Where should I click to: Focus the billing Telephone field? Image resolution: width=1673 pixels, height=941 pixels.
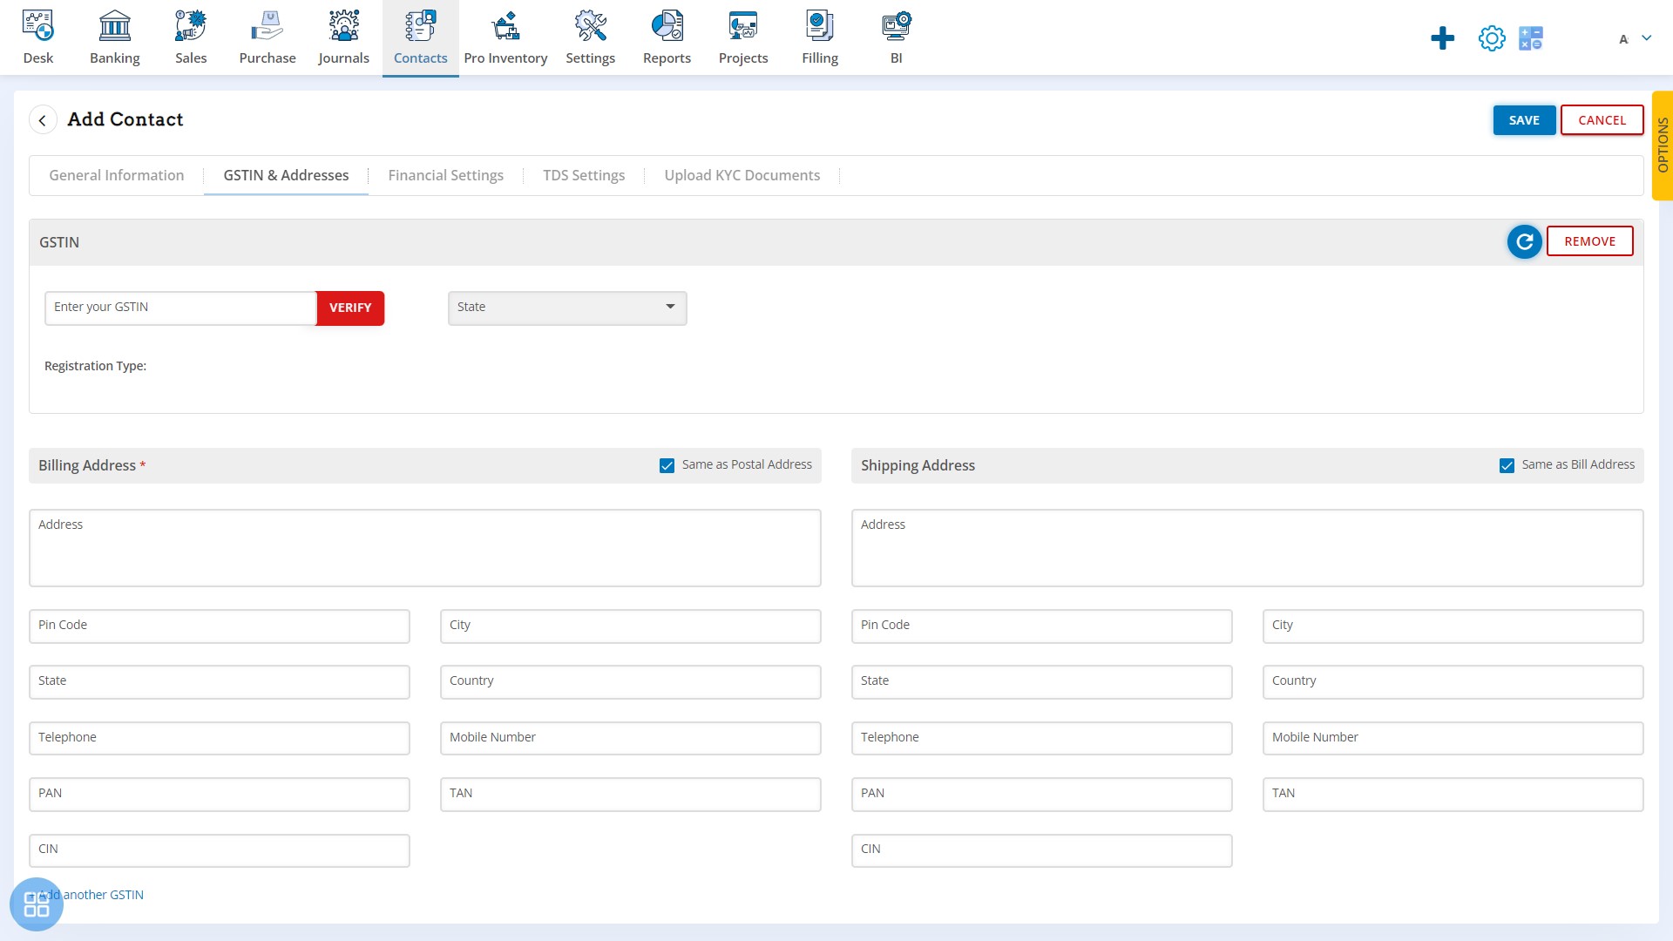220,738
